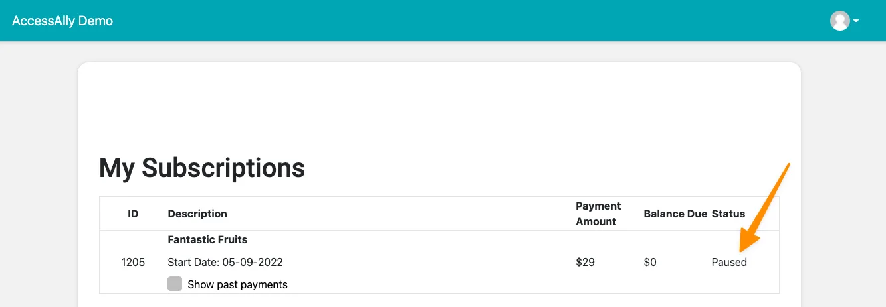Click the $0 balance due value
Screen dimensions: 886x307
click(650, 262)
